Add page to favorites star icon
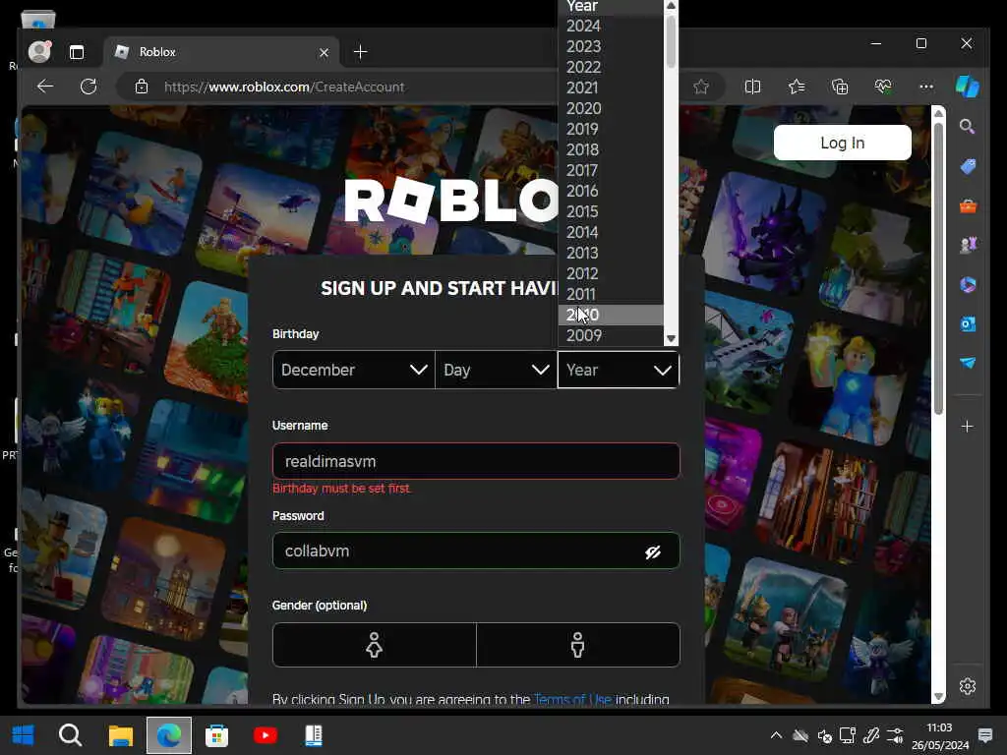The height and width of the screenshot is (755, 1007). 700,87
